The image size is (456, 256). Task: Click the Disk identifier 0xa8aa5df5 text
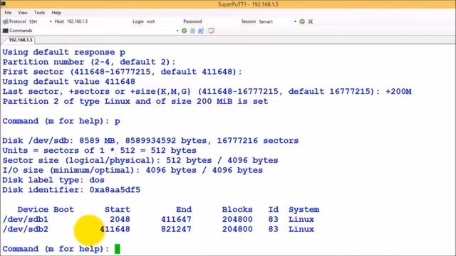71,190
